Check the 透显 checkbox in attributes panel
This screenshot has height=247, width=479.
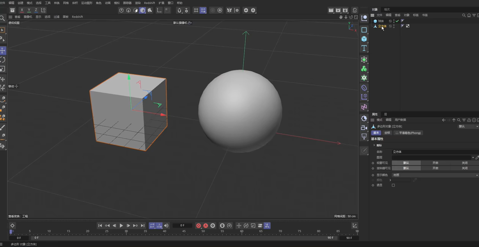(x=393, y=185)
